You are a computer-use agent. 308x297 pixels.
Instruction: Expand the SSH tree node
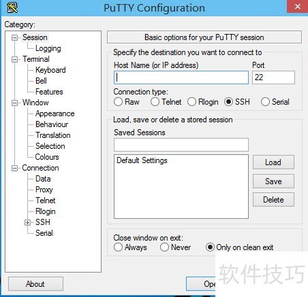tap(27, 222)
